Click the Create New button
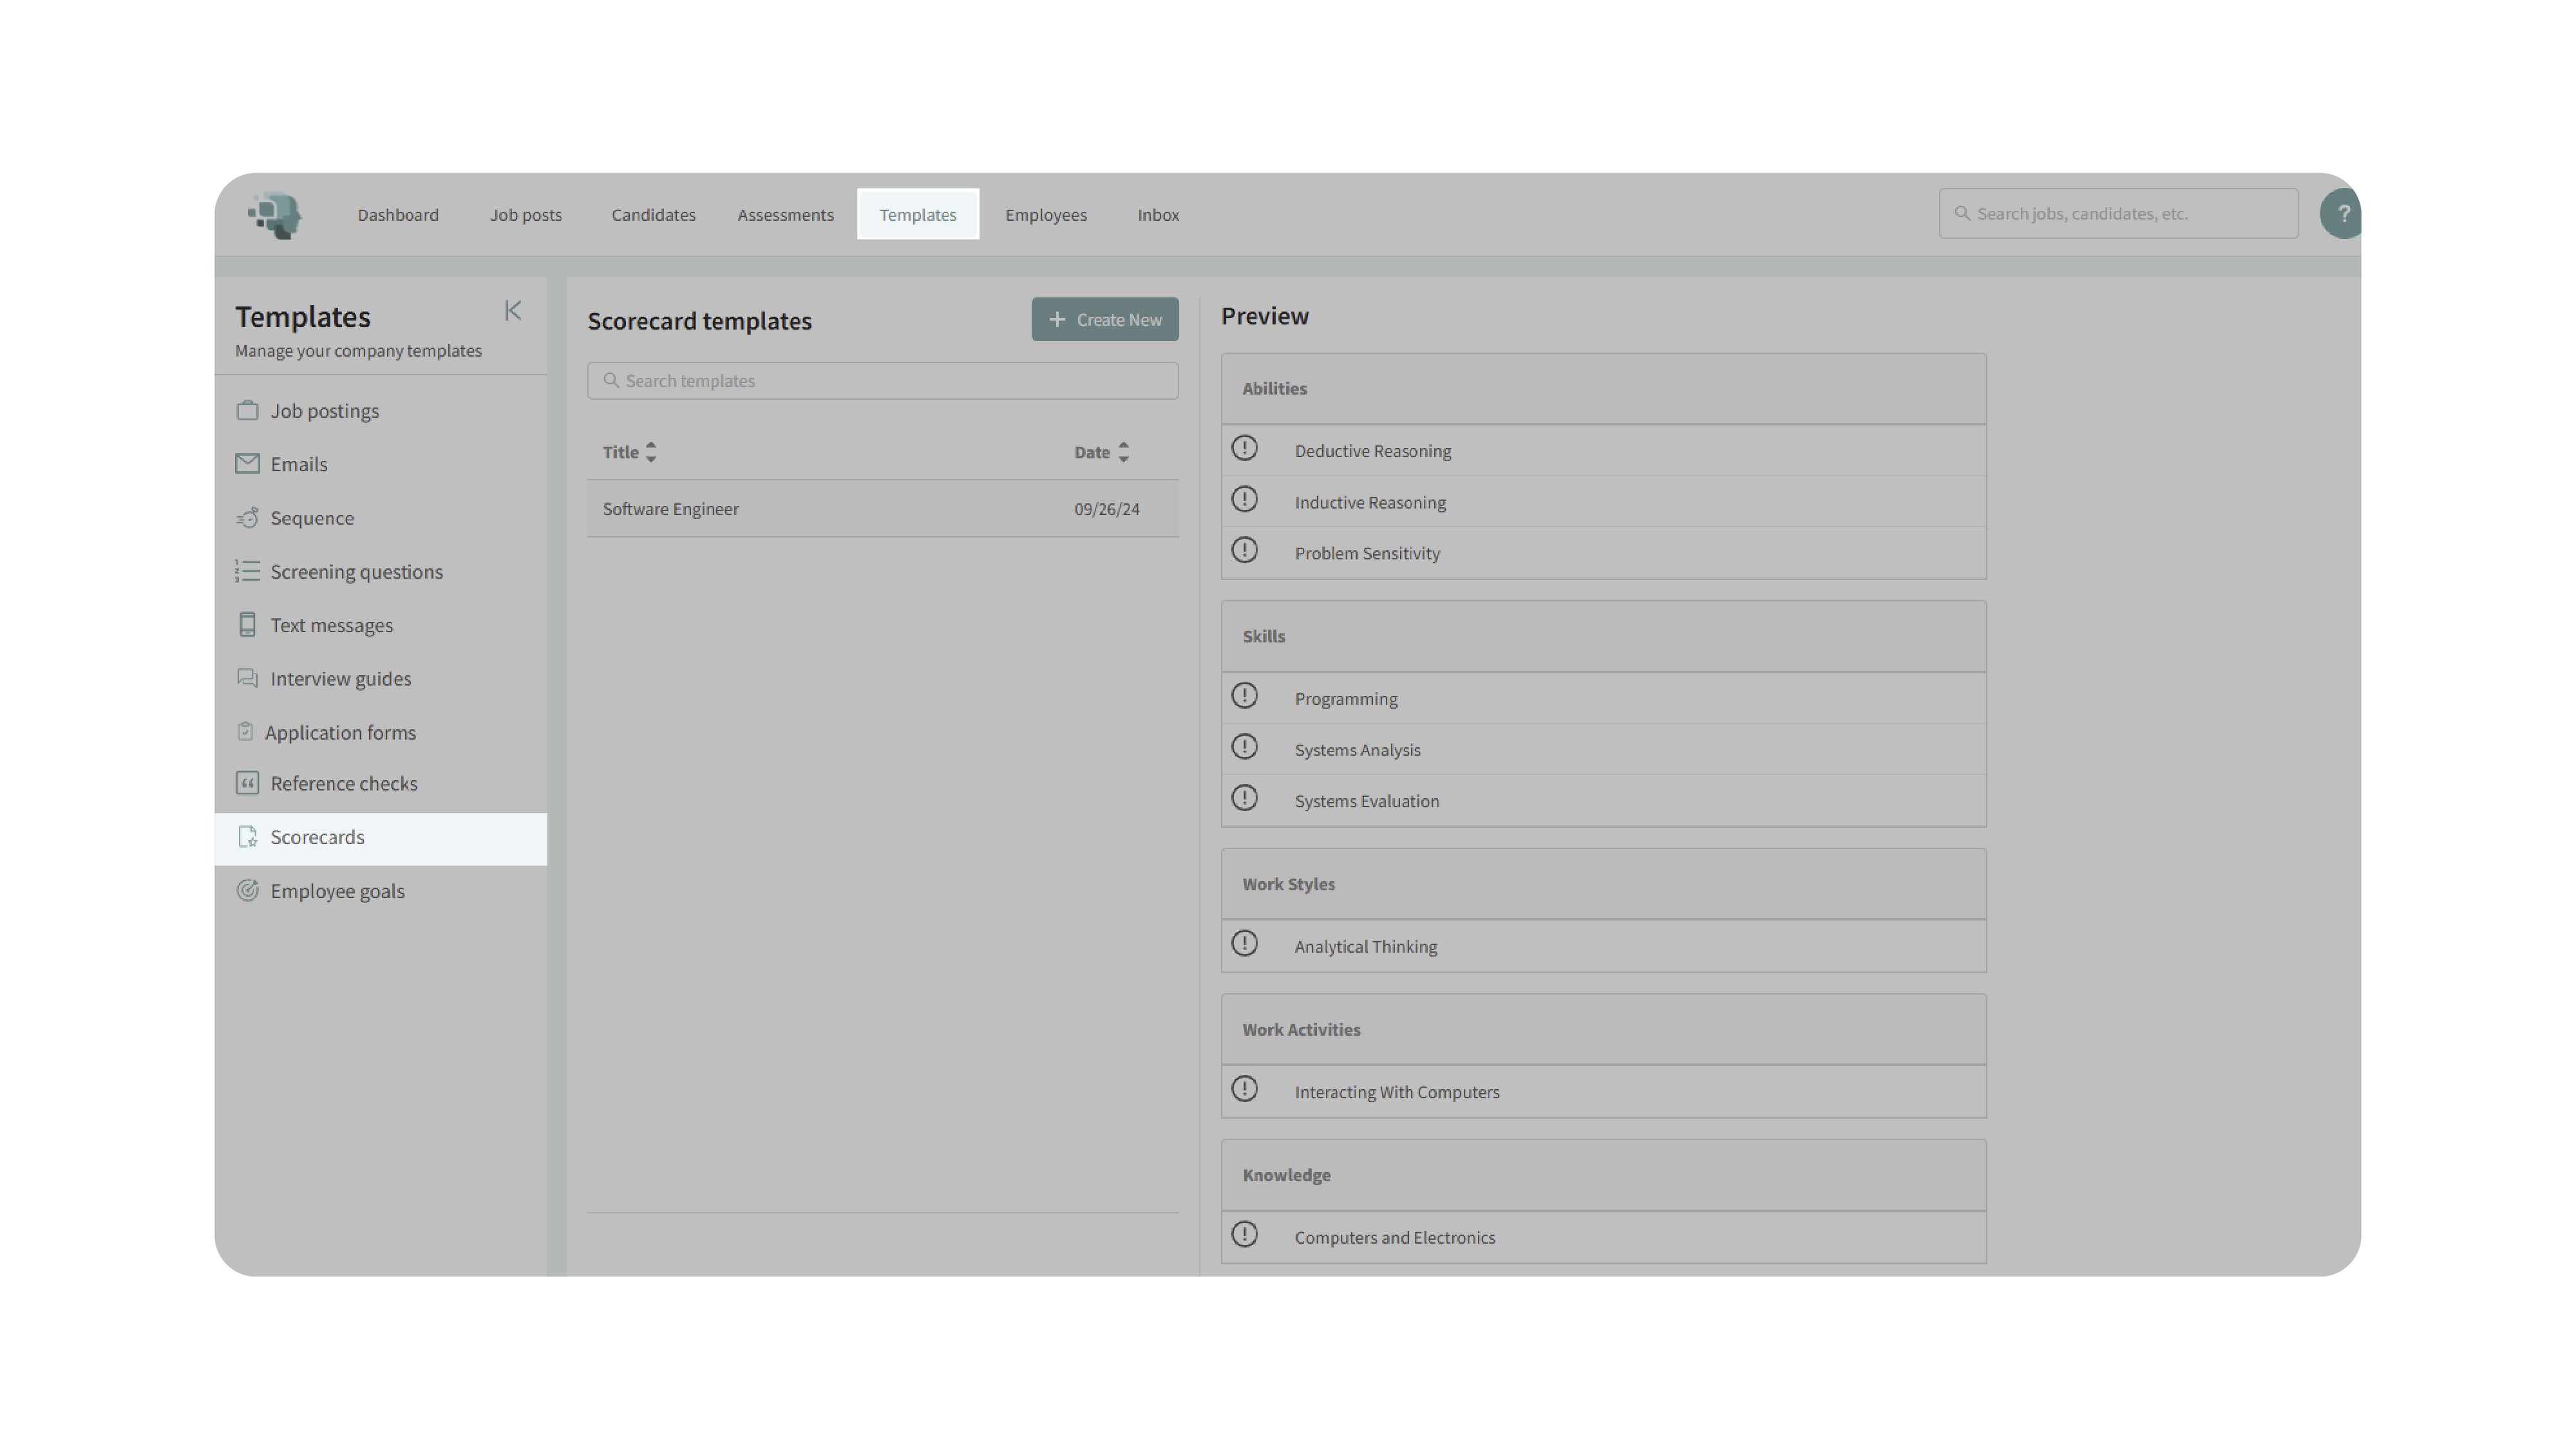 pos(1104,320)
